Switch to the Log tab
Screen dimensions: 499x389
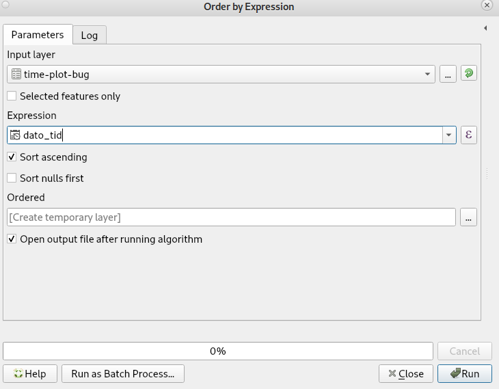[90, 35]
